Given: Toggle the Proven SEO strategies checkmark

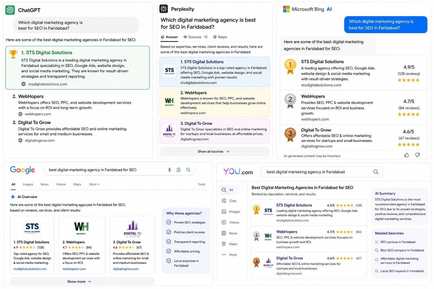Looking at the screenshot, I should pyautogui.click(x=169, y=222).
